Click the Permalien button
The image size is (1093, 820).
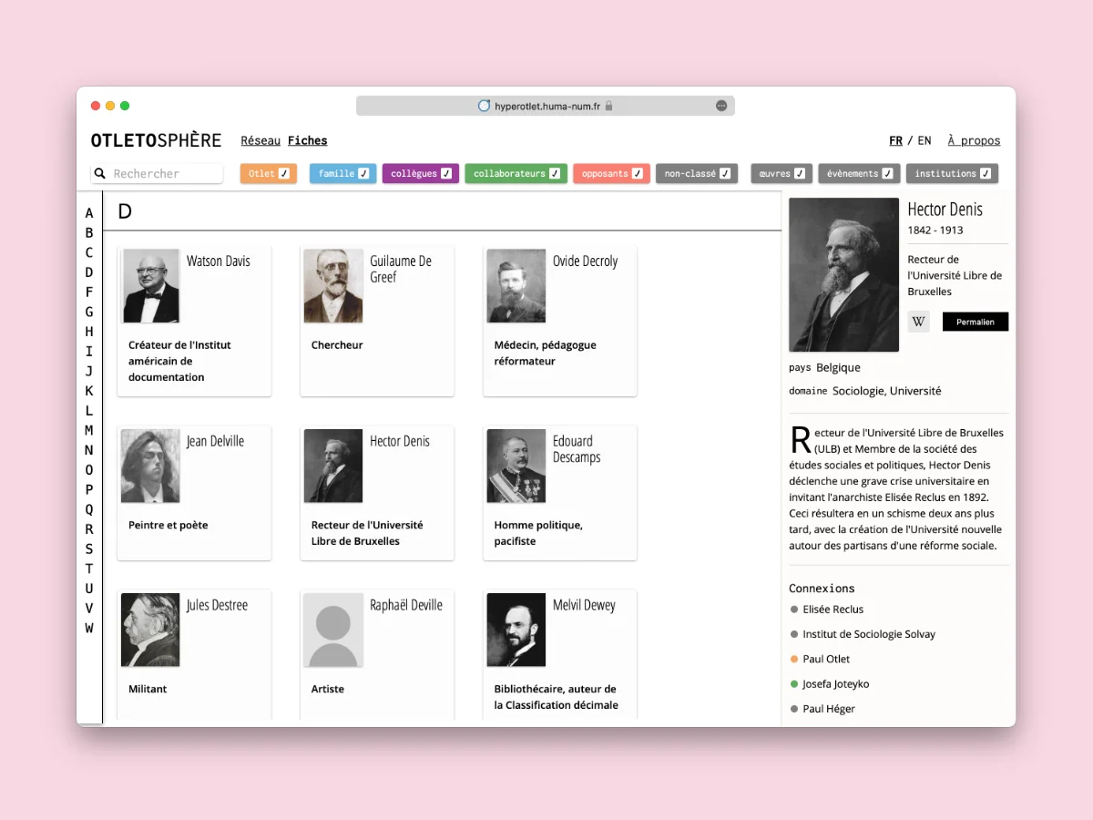tap(976, 322)
